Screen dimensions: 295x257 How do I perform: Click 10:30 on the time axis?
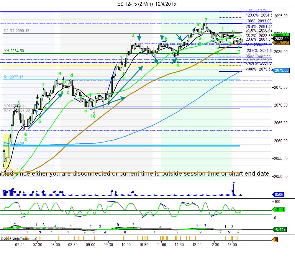[144, 245]
